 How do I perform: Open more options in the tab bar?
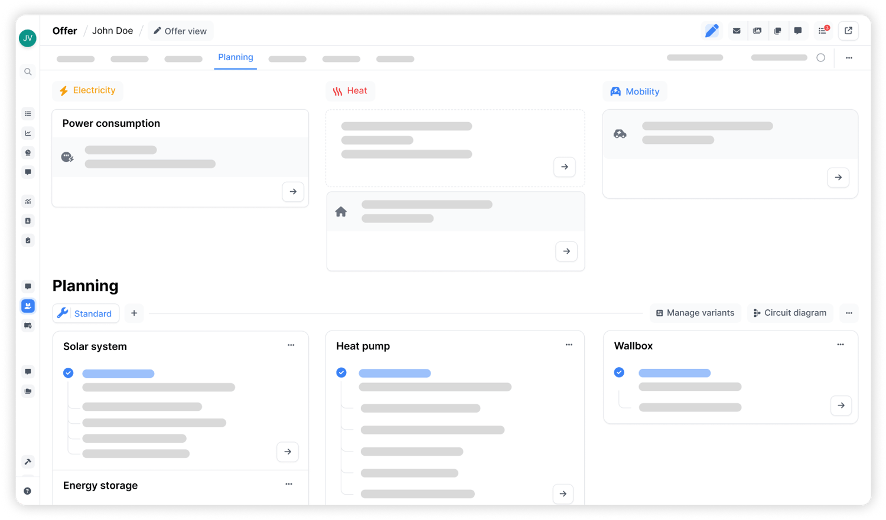(849, 58)
